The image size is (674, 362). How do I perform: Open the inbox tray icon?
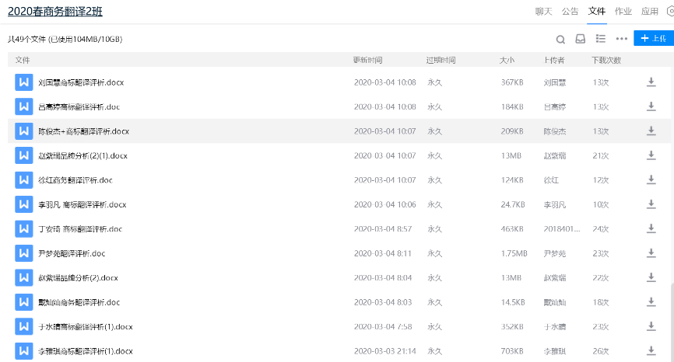[x=581, y=39]
